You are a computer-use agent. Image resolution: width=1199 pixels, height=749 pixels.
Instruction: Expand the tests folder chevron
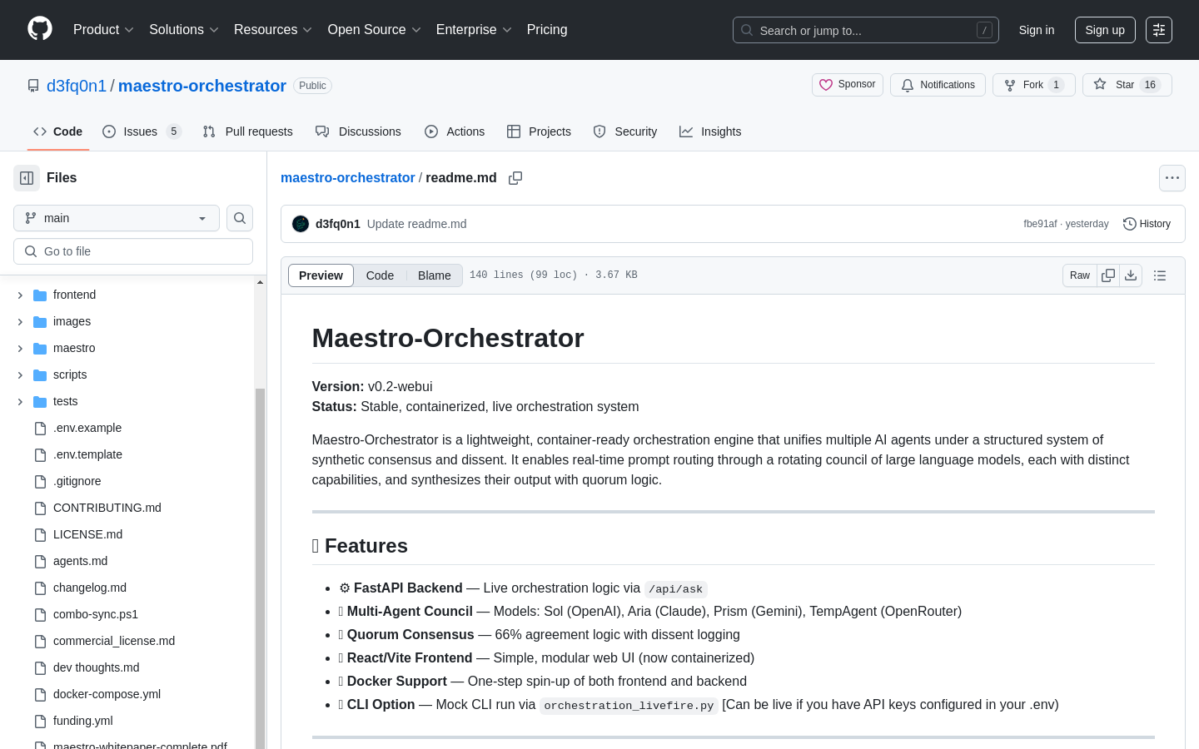click(20, 402)
